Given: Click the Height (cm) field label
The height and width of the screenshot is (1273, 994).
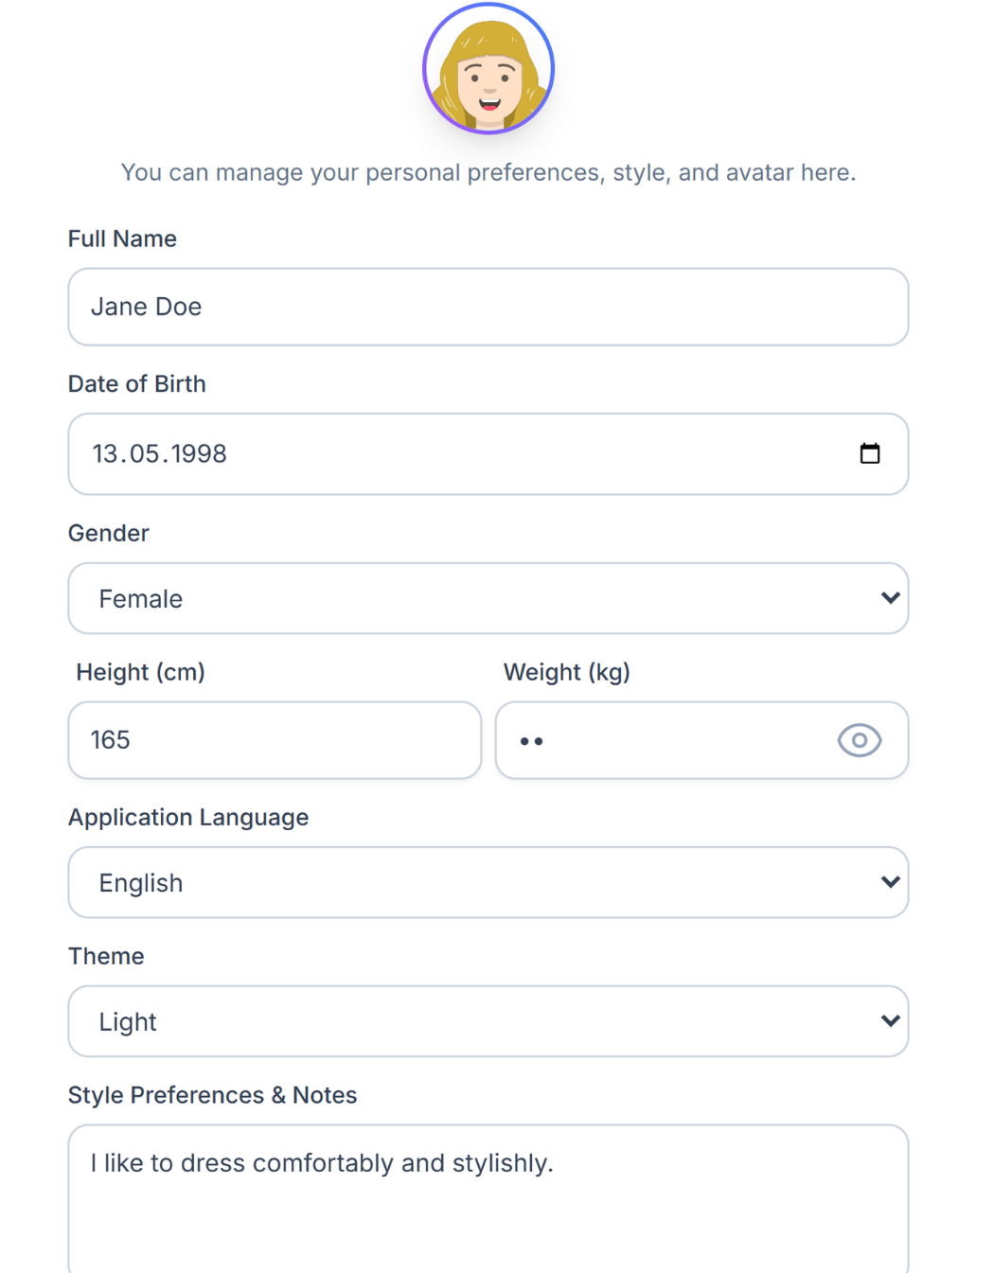Looking at the screenshot, I should click(140, 672).
